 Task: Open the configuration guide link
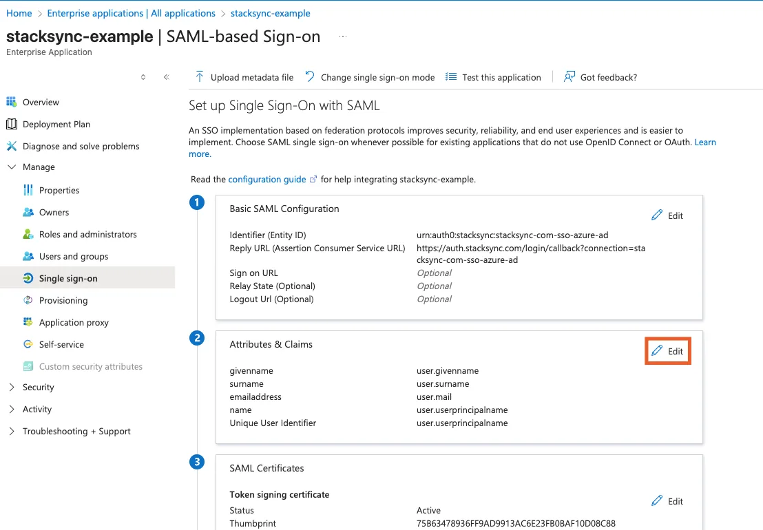[x=267, y=179]
